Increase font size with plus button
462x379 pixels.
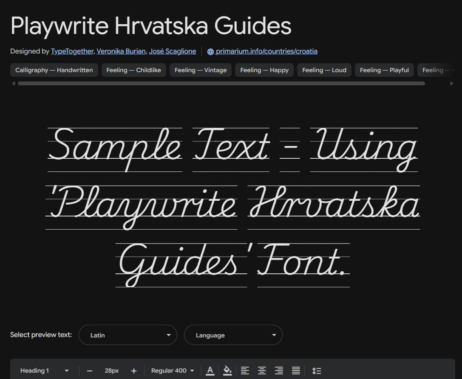click(x=134, y=371)
